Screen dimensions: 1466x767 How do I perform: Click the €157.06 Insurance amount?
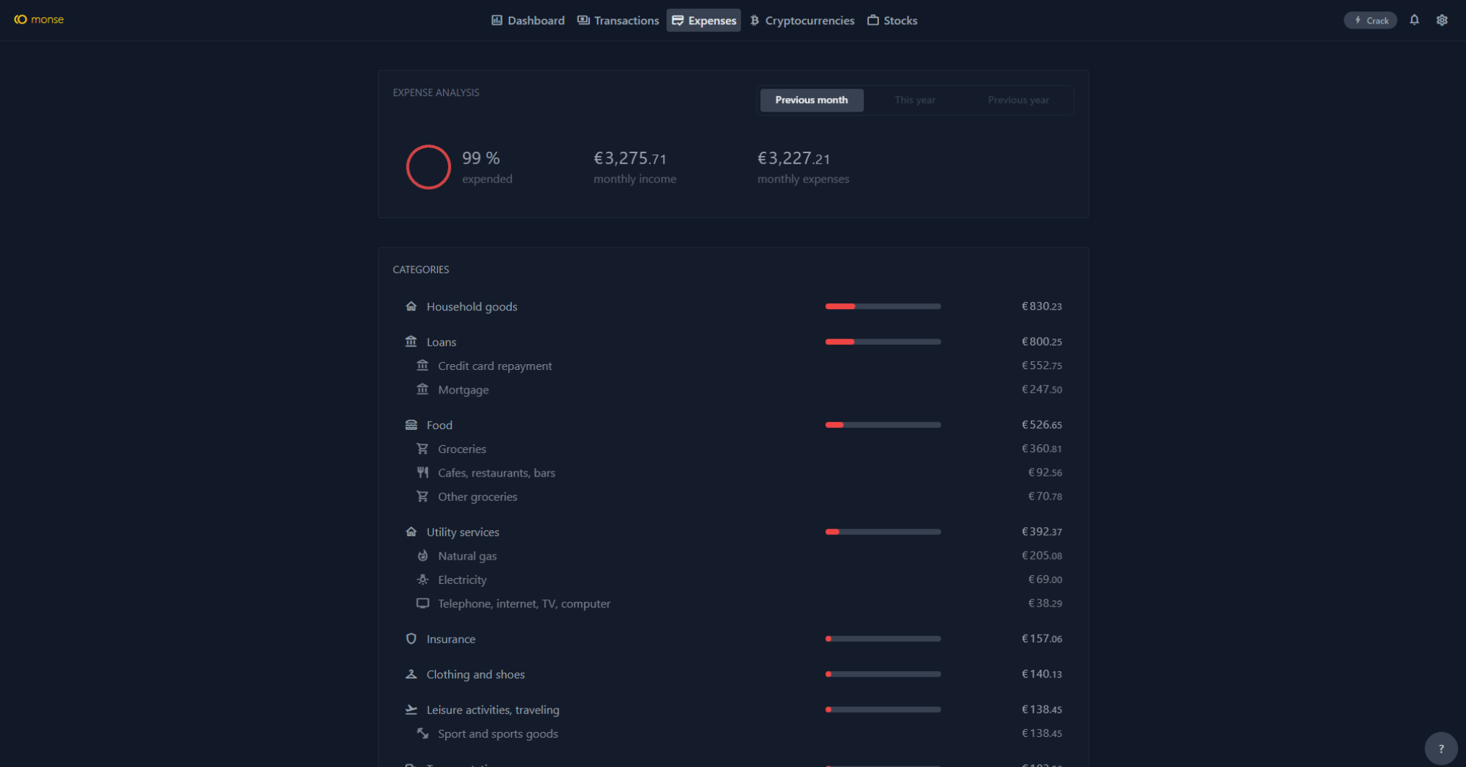click(1042, 639)
